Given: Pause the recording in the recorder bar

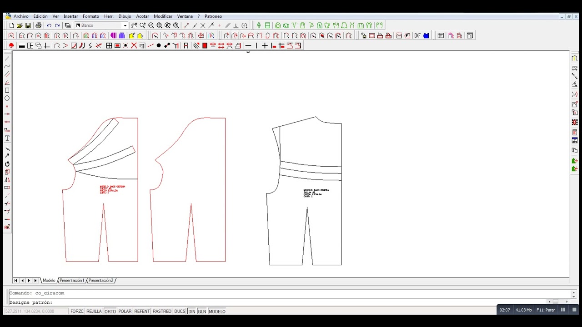Looking at the screenshot, I should 562,310.
